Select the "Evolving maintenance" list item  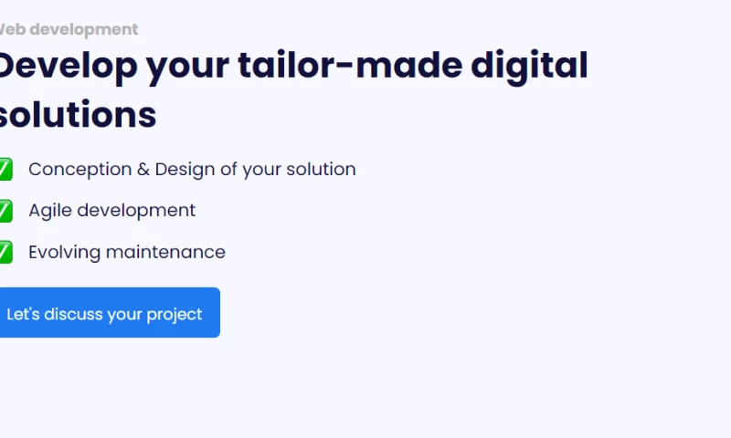(x=126, y=252)
